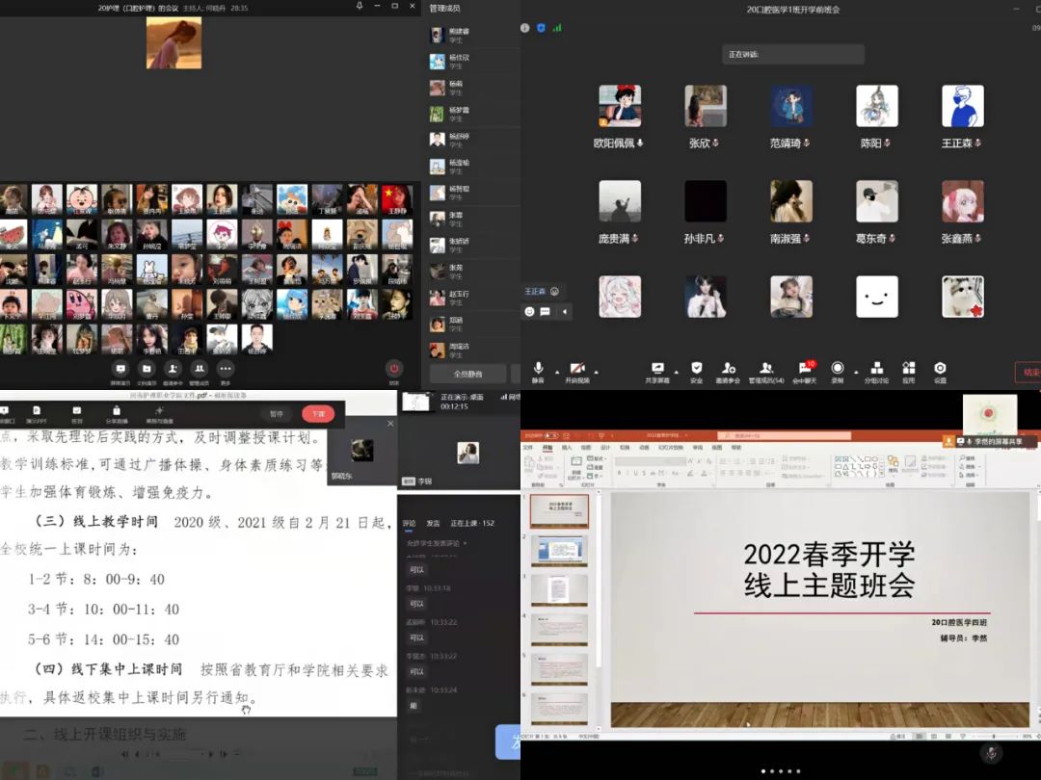Screen dimensions: 1041x780
Task: Click the Security shield icon
Action: [696, 369]
